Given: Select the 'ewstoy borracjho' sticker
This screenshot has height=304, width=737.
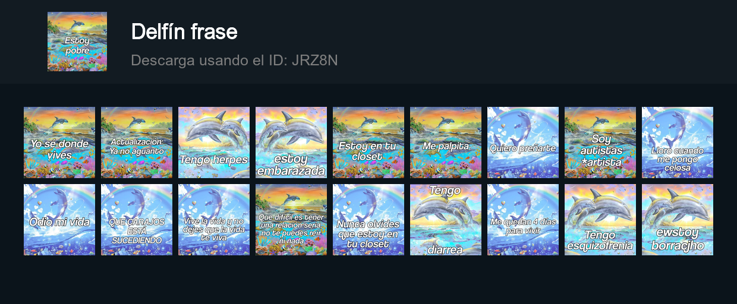Looking at the screenshot, I should pyautogui.click(x=678, y=220).
